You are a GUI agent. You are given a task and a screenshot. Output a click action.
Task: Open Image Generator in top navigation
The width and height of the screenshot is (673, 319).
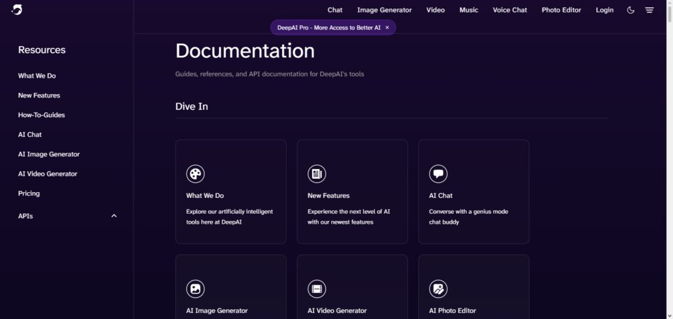point(384,10)
